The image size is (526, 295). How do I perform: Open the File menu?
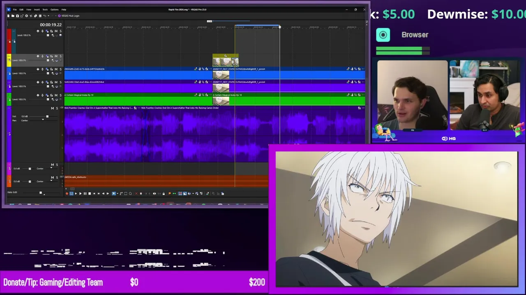coord(15,9)
